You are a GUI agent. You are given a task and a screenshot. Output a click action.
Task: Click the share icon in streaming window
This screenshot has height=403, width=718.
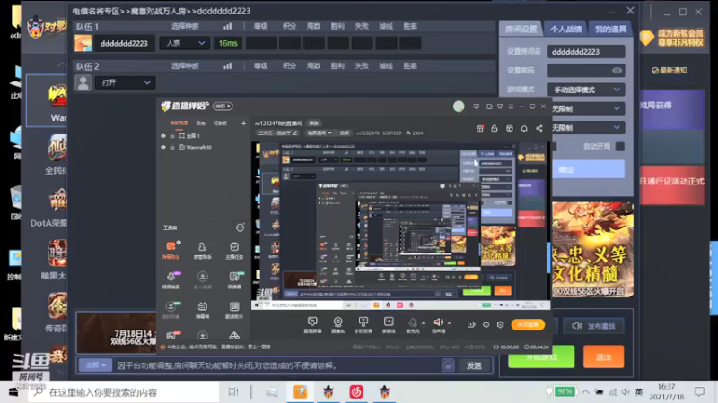pyautogui.click(x=539, y=128)
